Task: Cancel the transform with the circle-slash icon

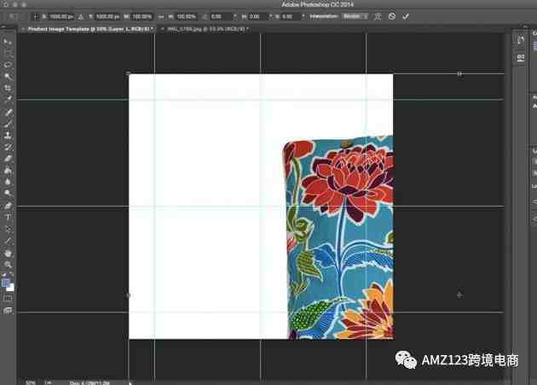Action: (x=392, y=16)
